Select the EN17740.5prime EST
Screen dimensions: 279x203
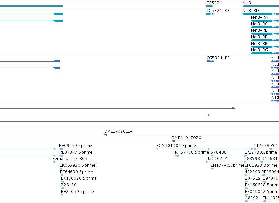(x=228, y=165)
